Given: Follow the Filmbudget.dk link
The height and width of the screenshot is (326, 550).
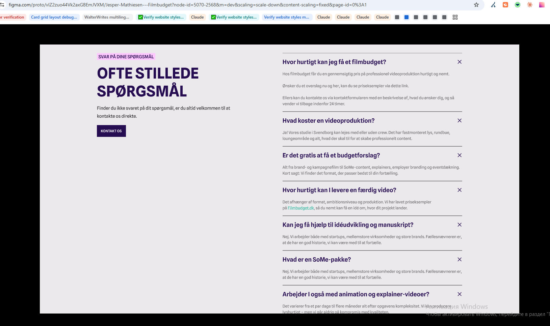Looking at the screenshot, I should pyautogui.click(x=301, y=208).
